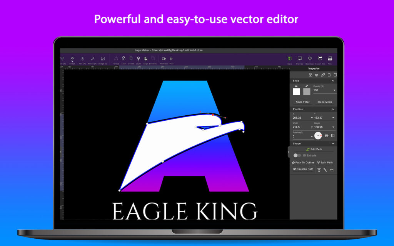Toggle visibility eye icon in Inspector
This screenshot has width=394, height=246.
pos(317,75)
